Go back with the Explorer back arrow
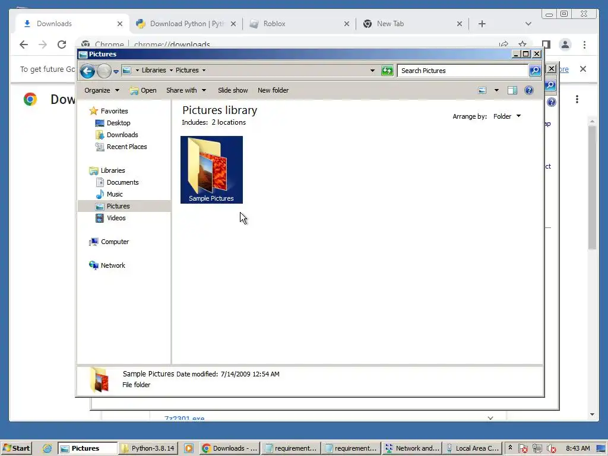 [88, 71]
